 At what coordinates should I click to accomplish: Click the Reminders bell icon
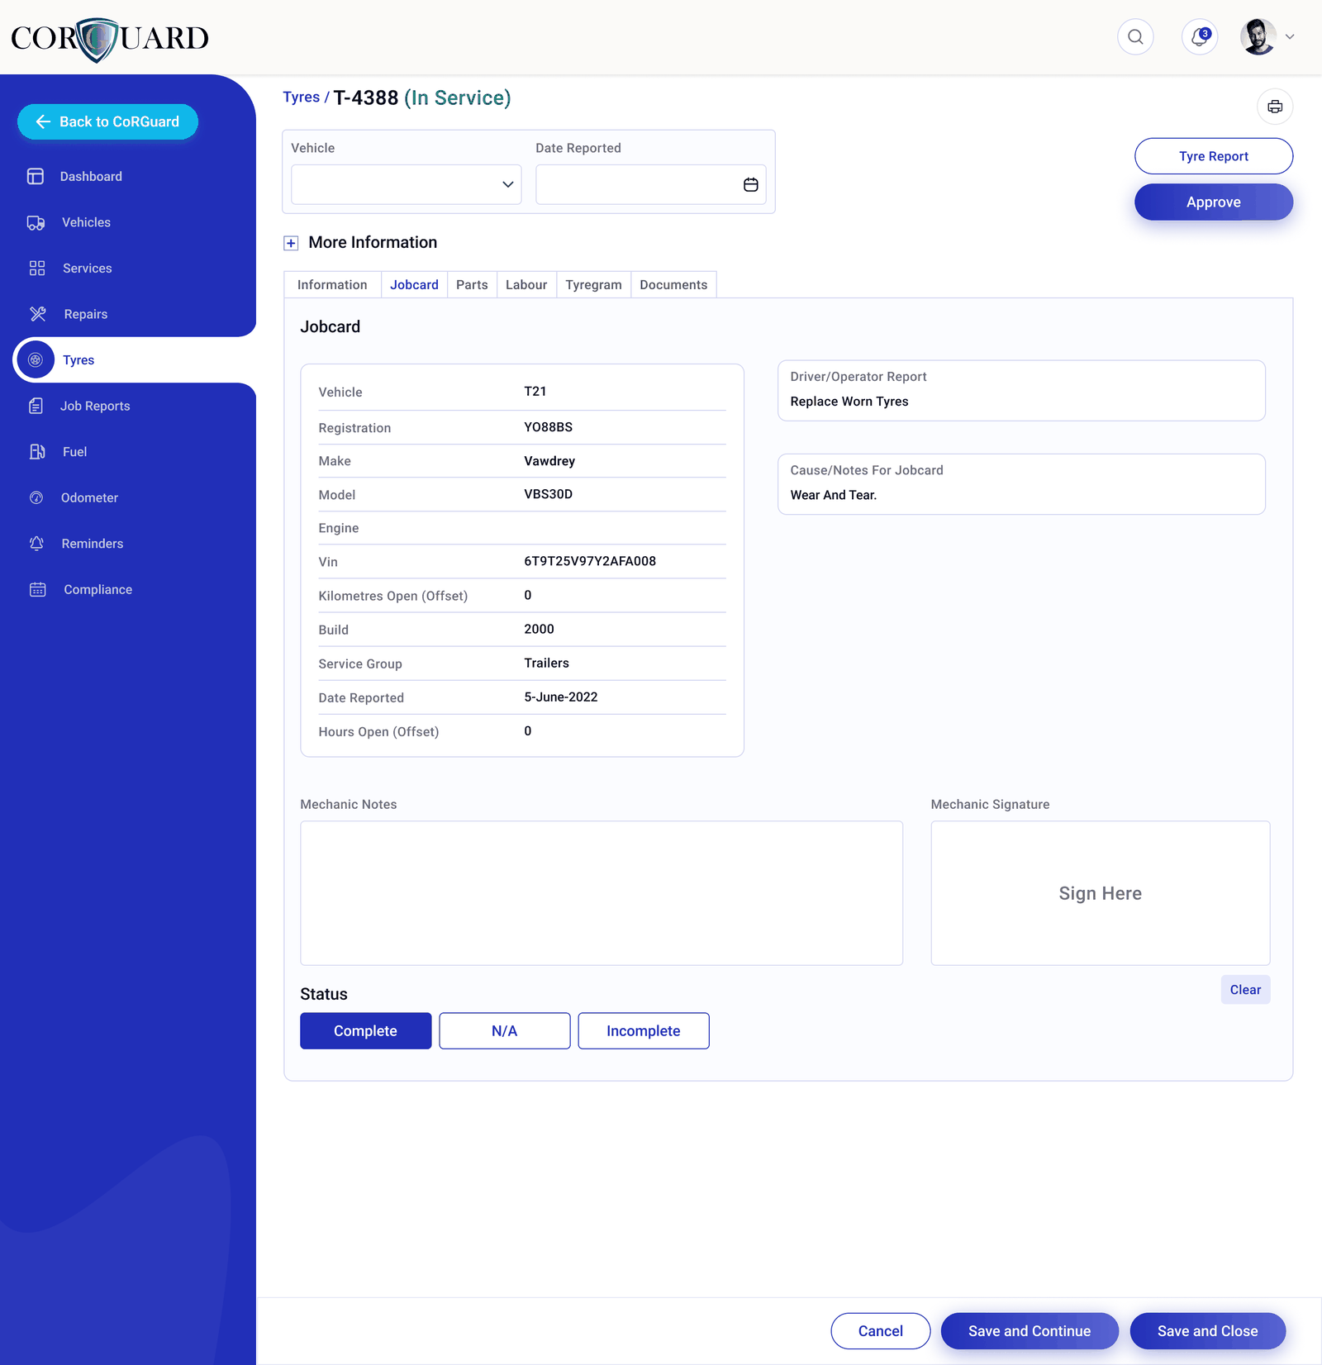coord(36,544)
